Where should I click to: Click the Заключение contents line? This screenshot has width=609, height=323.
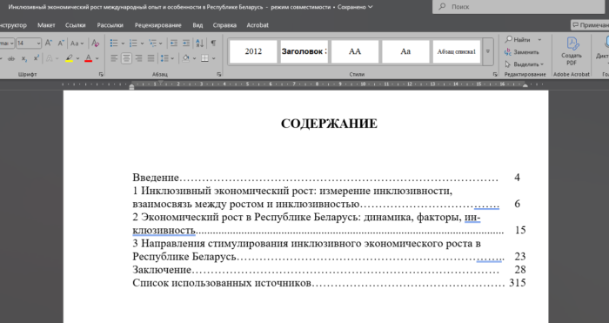click(x=329, y=269)
